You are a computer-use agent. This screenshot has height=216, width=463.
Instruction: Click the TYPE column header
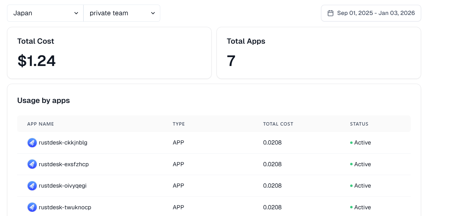click(179, 124)
